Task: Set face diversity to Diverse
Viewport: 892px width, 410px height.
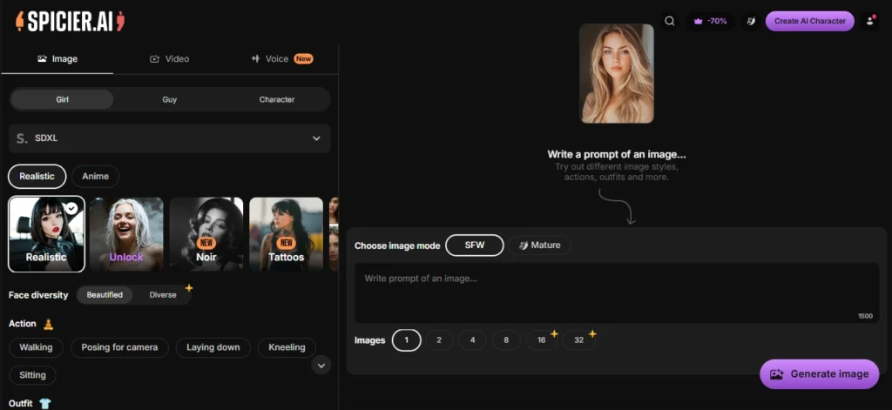Action: point(163,295)
